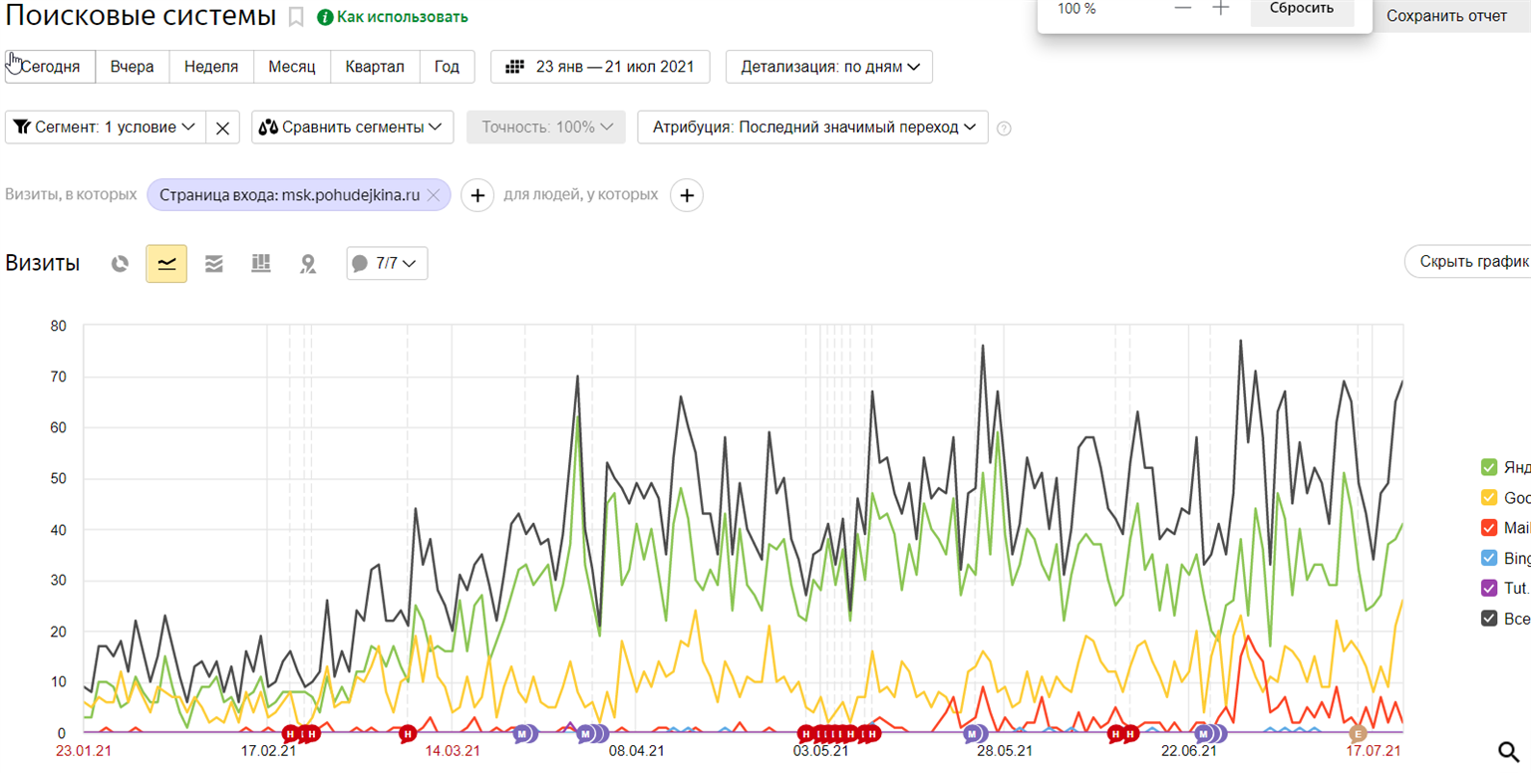Viewport: 1531px width, 773px height.
Task: Expand the Сравнить сегменты dropdown
Action: (352, 128)
